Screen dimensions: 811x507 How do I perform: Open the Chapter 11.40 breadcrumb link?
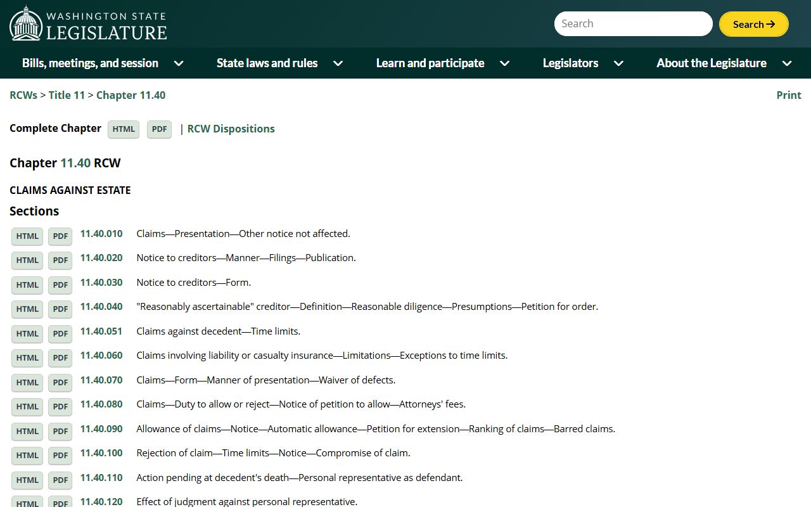pos(131,95)
